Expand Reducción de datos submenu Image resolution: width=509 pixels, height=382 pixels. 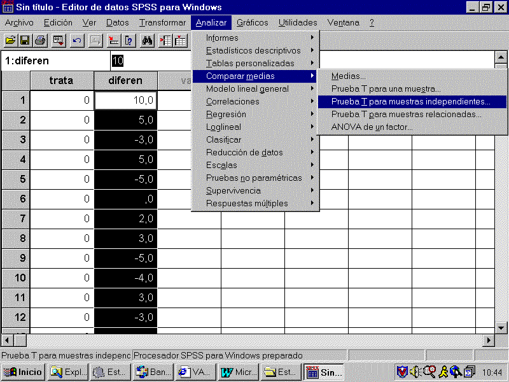coord(256,152)
